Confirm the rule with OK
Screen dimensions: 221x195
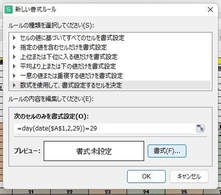point(146,176)
